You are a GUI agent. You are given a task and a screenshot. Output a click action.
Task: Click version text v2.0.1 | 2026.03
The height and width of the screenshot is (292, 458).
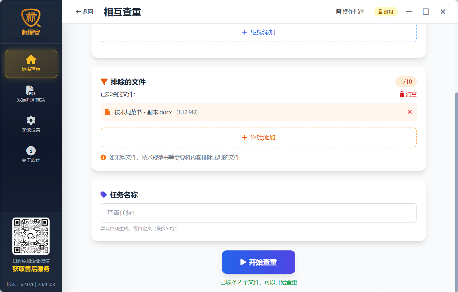click(31, 285)
